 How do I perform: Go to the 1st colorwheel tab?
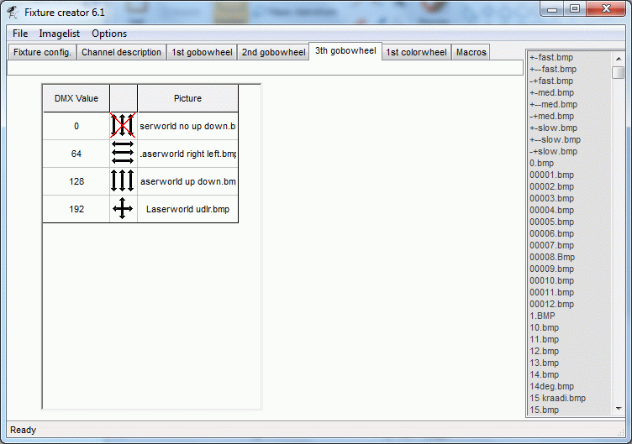pos(416,52)
